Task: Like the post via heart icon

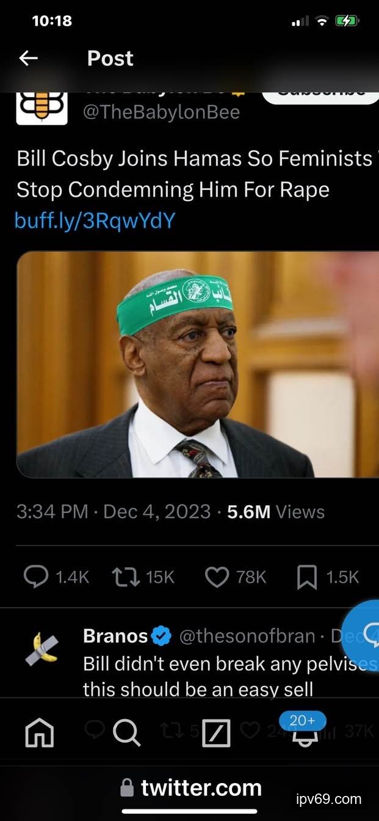Action: pos(217,576)
